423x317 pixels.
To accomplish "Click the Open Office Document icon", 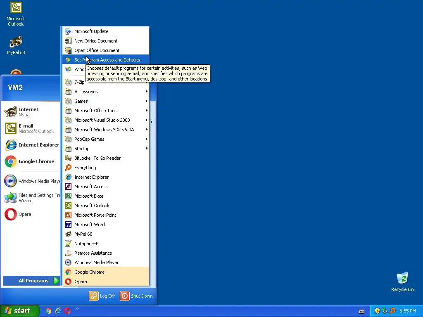I will tap(68, 50).
